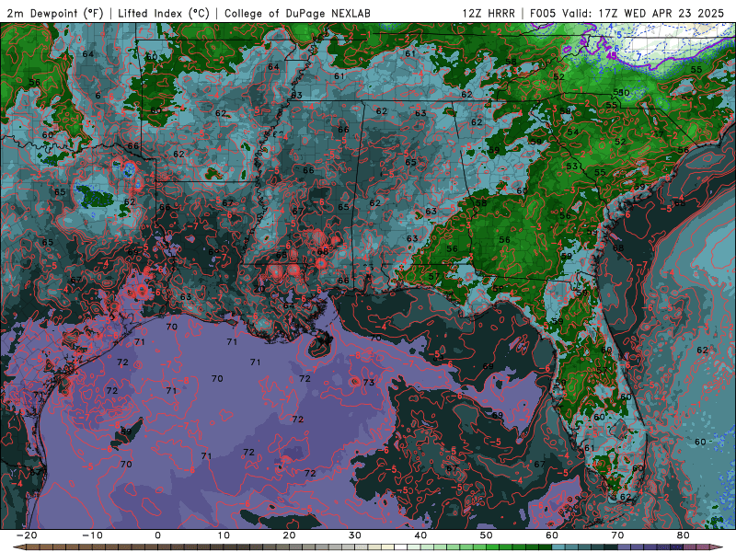Click the '80' color scale label
The image size is (736, 552).
tap(684, 535)
